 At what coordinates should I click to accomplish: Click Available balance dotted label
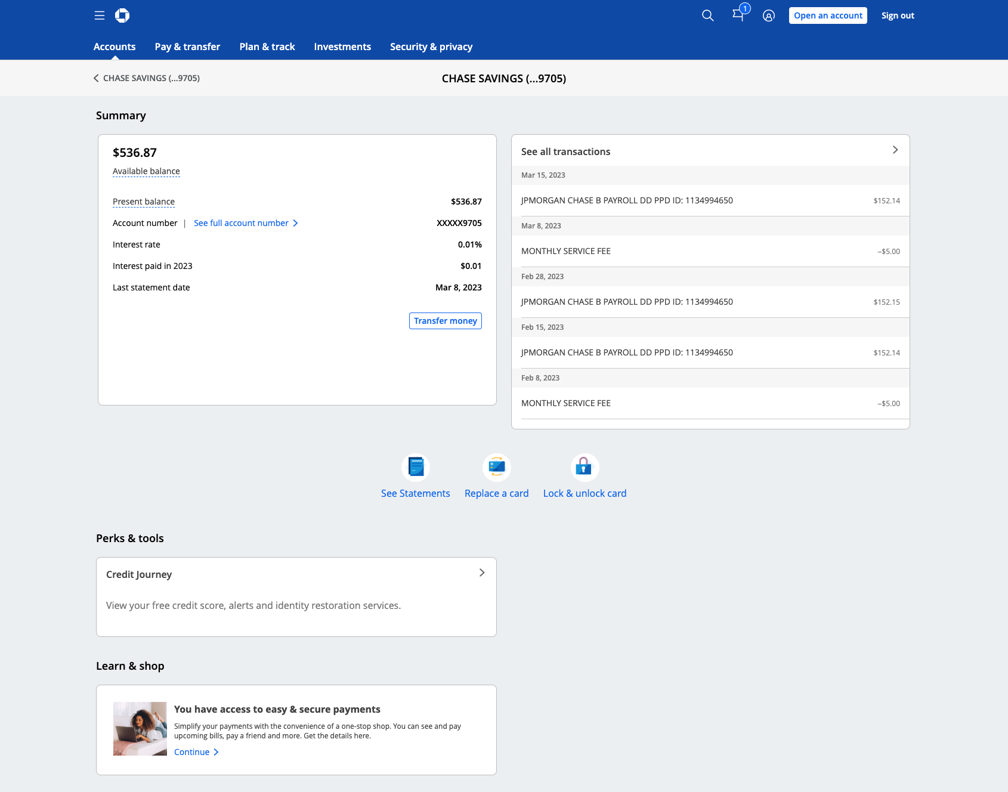146,171
